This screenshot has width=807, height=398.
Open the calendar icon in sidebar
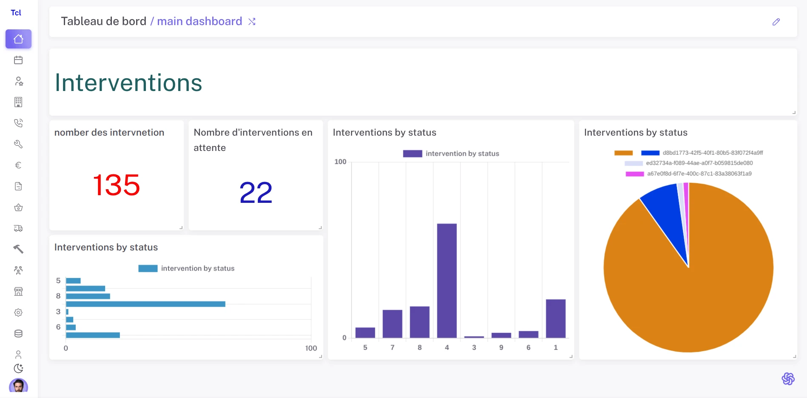coord(18,60)
